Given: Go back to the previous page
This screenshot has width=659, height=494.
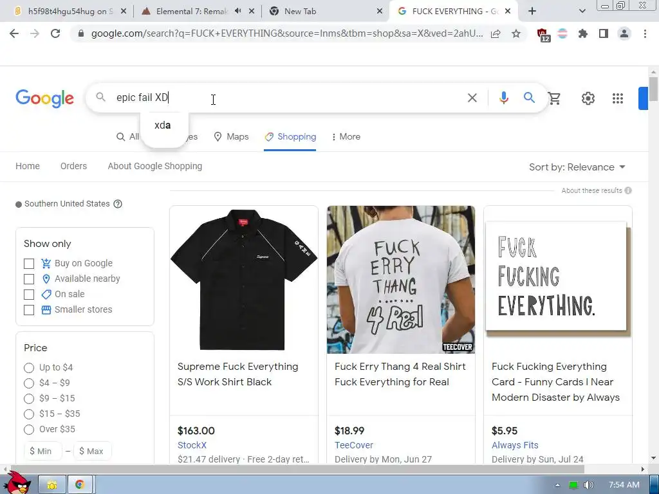Looking at the screenshot, I should coord(14,33).
